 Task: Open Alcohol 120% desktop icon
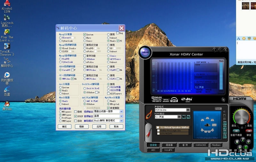(7, 6)
